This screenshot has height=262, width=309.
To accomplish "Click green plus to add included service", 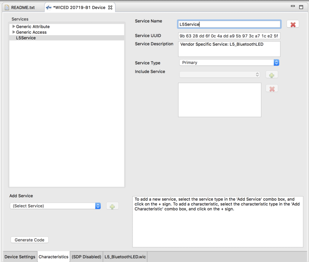I will coord(272,75).
